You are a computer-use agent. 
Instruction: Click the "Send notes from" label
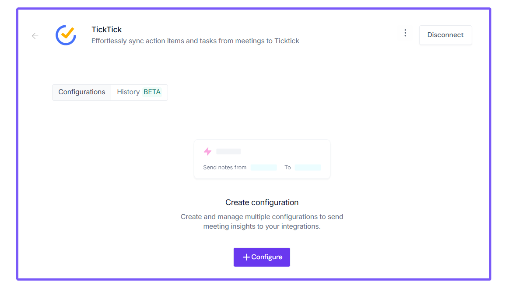click(x=225, y=168)
